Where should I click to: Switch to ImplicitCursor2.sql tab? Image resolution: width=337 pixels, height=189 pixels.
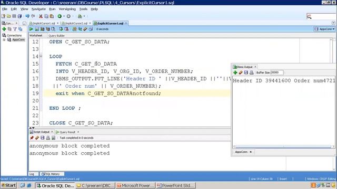click(76, 23)
